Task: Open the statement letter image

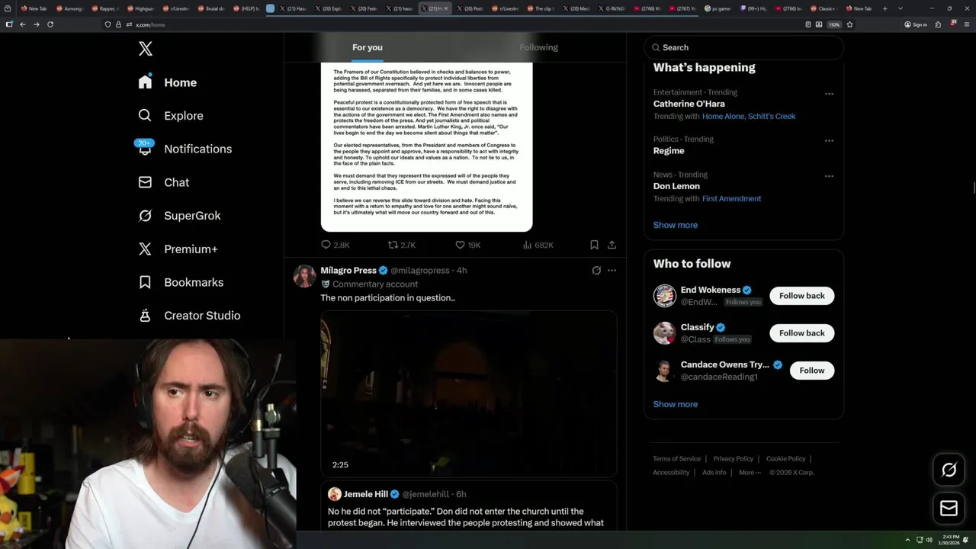Action: point(426,146)
